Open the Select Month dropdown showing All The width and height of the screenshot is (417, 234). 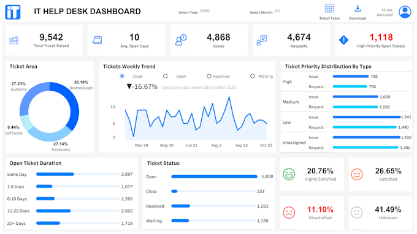[277, 11]
